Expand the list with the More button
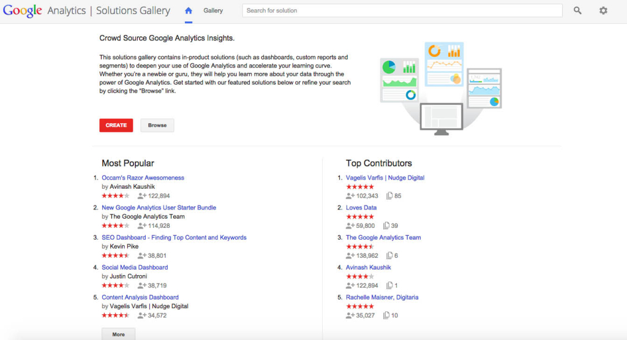The image size is (627, 340). (x=118, y=334)
